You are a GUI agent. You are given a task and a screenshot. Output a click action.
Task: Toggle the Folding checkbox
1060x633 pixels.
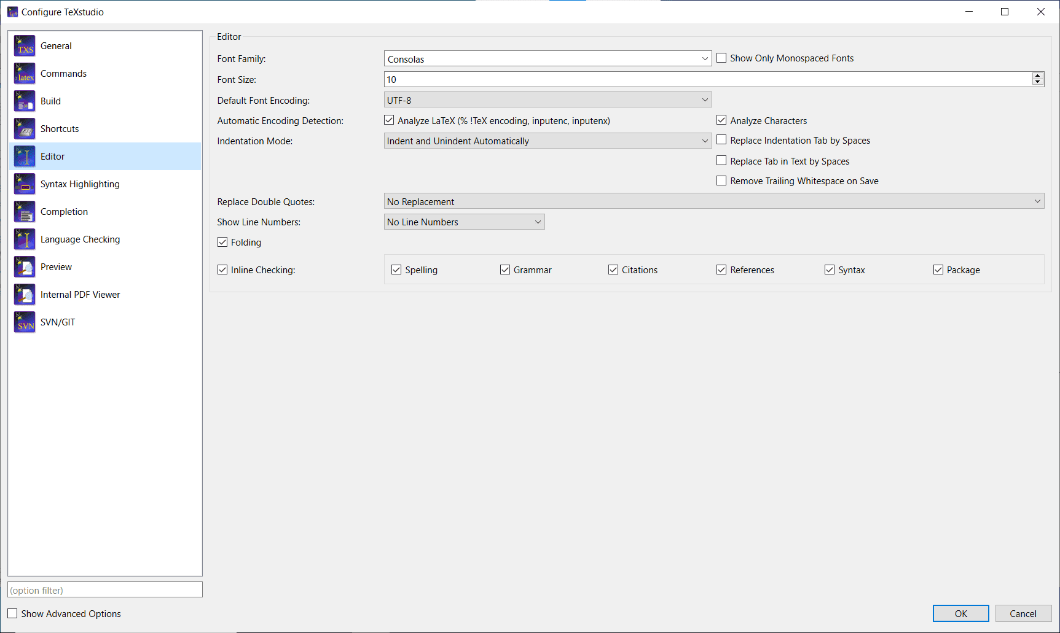[x=222, y=242]
